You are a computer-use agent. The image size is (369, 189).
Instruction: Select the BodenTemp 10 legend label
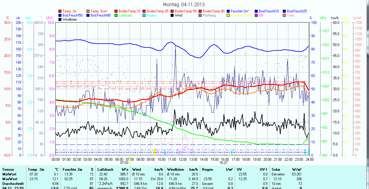130,11
